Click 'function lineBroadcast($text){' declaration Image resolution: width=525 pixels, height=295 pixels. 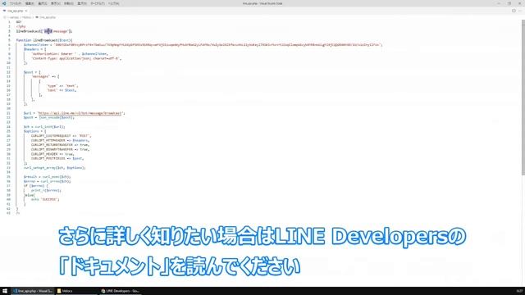(x=44, y=40)
